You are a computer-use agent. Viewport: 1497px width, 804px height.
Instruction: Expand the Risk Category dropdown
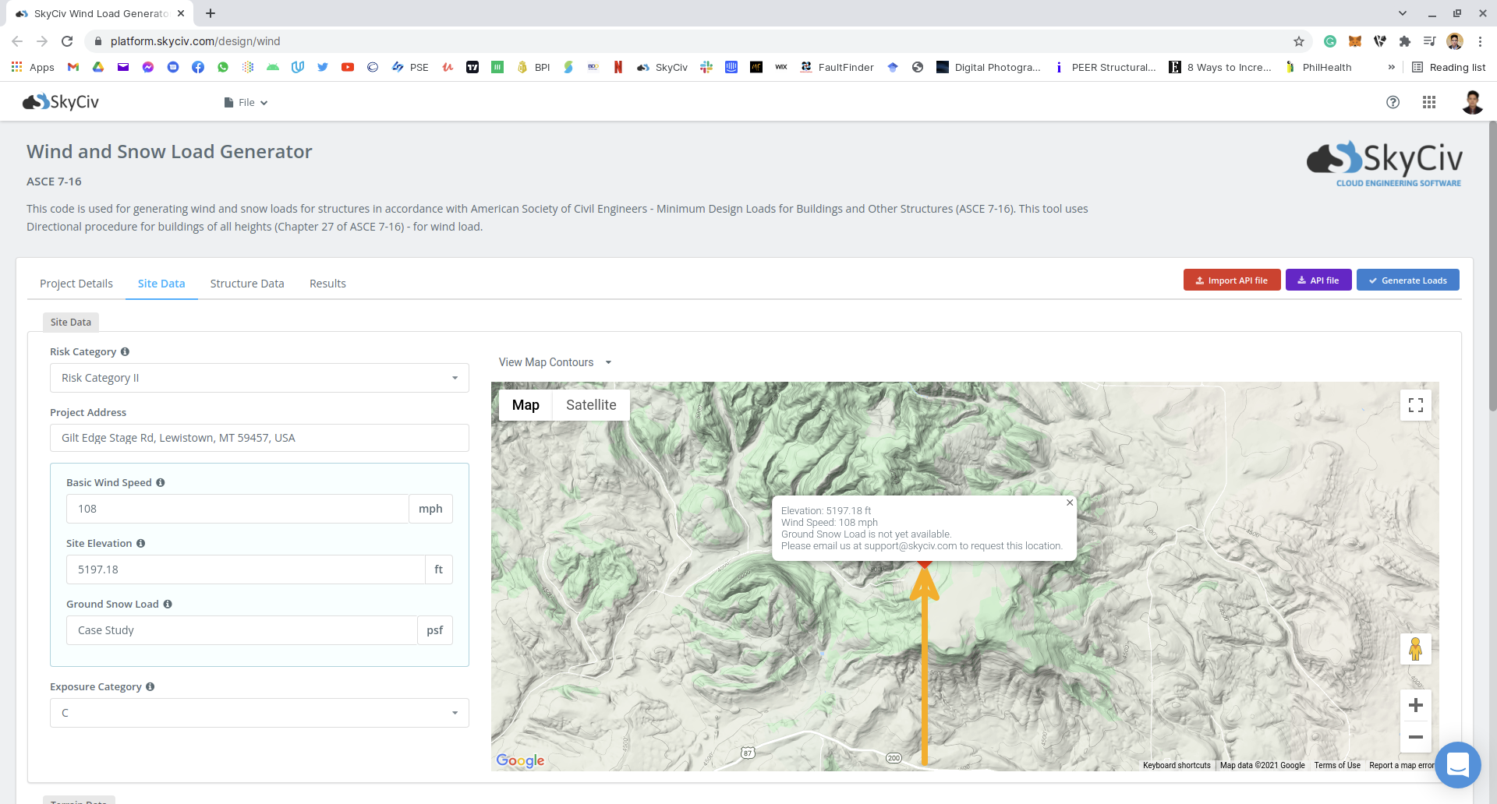(x=259, y=378)
